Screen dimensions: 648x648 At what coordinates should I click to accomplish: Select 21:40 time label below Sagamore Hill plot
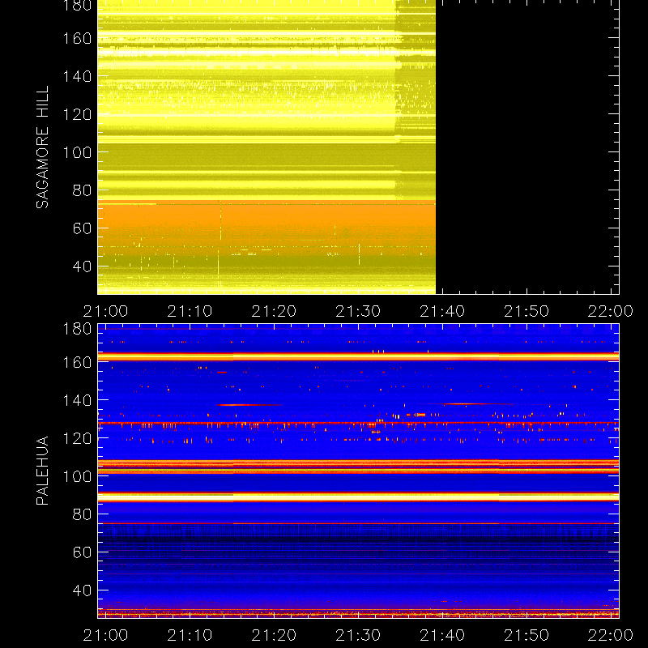(442, 311)
